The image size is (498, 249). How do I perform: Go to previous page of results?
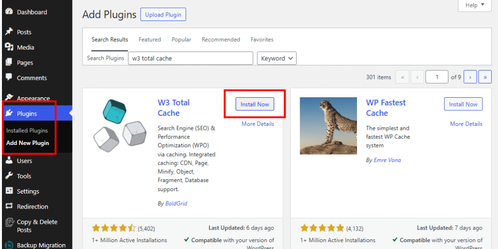click(417, 77)
